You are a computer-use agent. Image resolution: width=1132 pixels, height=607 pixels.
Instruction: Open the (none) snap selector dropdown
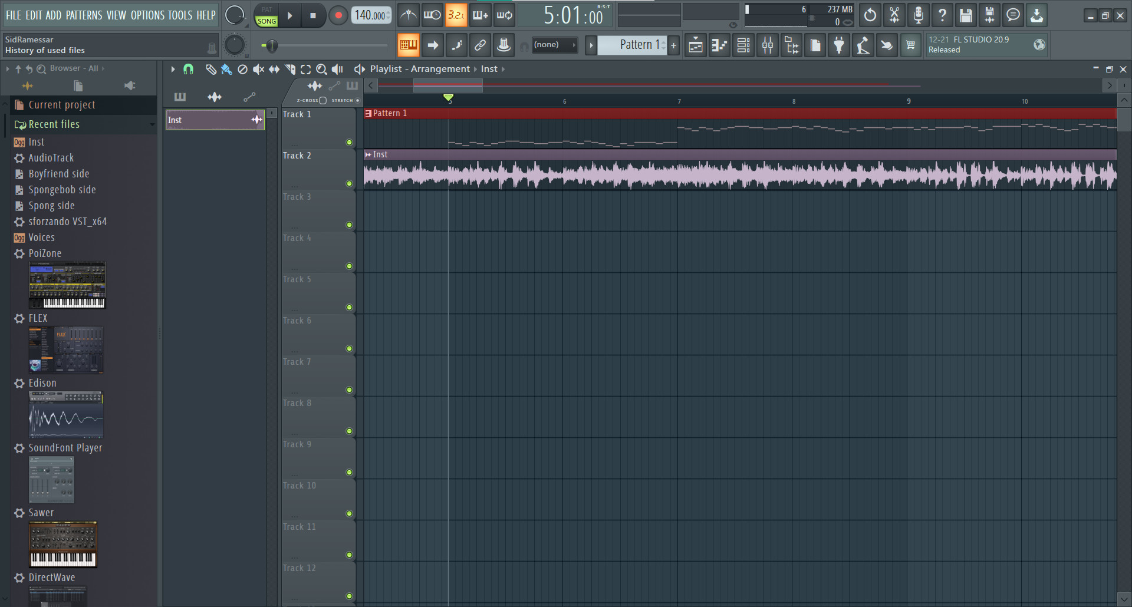click(554, 45)
